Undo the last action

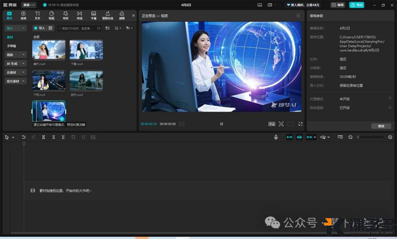pyautogui.click(x=24, y=137)
